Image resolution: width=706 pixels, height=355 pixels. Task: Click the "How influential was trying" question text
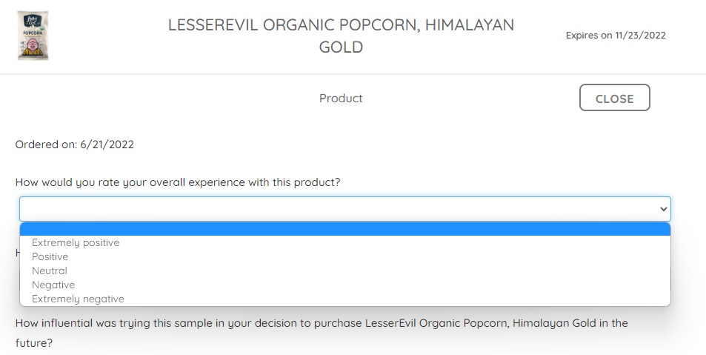322,323
